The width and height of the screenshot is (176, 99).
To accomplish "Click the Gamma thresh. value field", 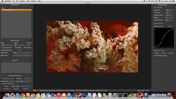I will click(x=169, y=20).
